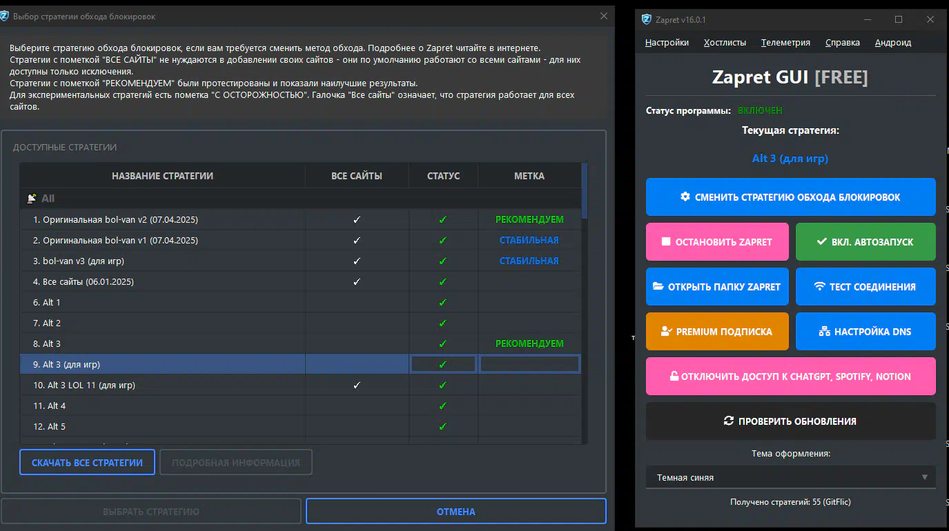Close the strategy selection dialog
The width and height of the screenshot is (949, 531).
click(x=604, y=15)
